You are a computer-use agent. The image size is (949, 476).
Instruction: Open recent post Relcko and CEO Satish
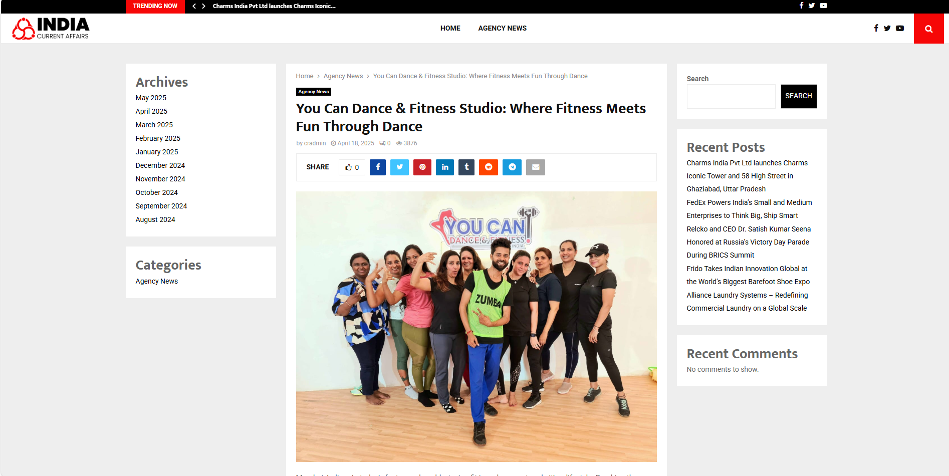(749, 242)
